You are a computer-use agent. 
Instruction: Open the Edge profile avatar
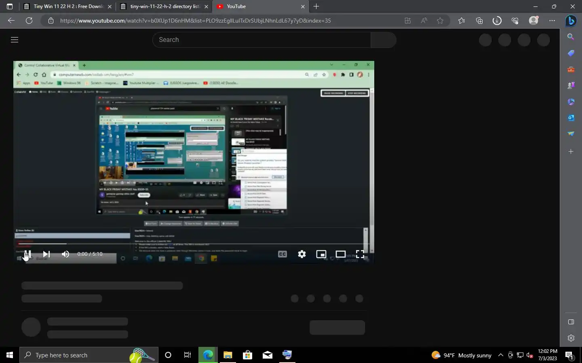pos(534,21)
